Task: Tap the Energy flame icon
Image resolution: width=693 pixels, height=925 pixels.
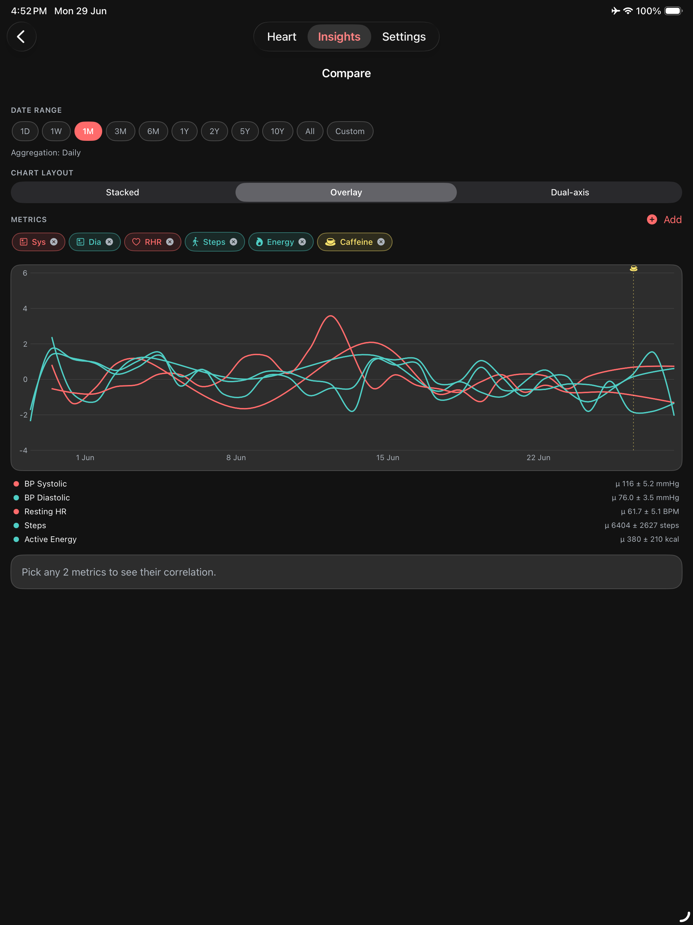Action: pos(259,242)
